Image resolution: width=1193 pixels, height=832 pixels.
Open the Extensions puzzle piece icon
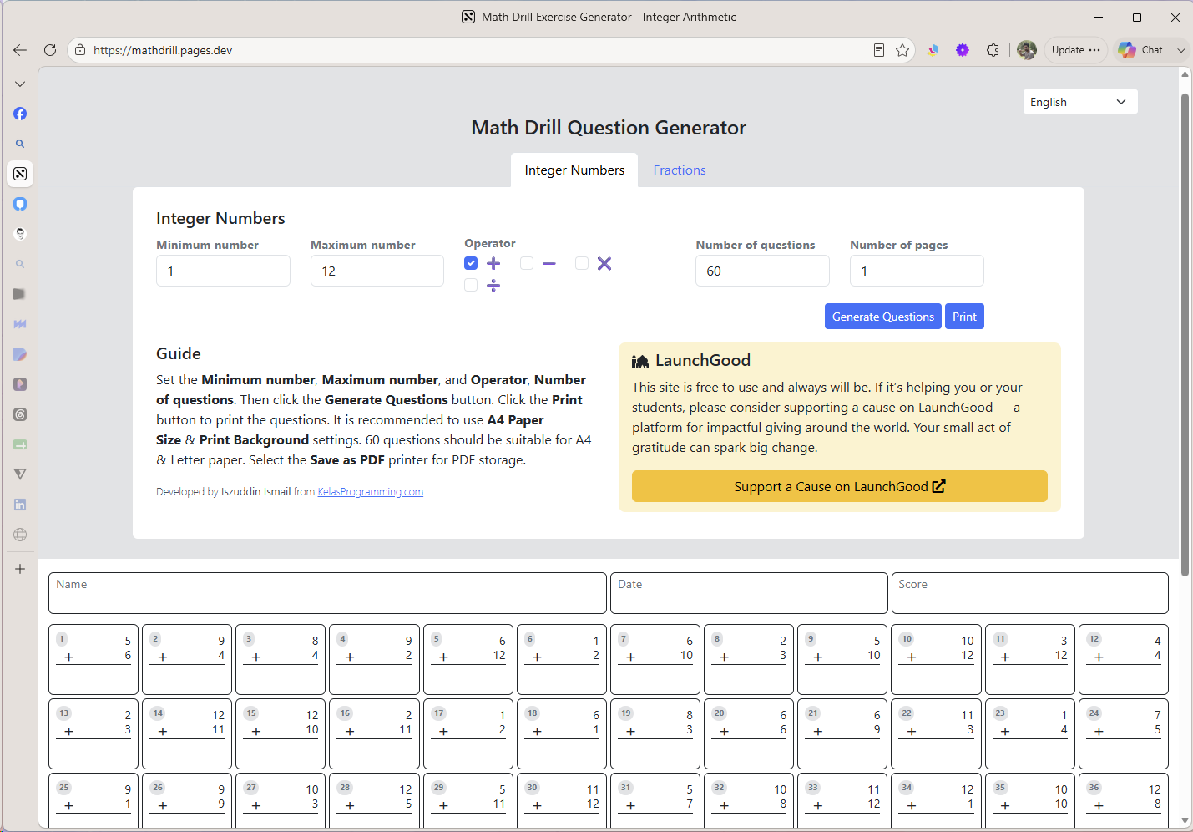pos(993,50)
